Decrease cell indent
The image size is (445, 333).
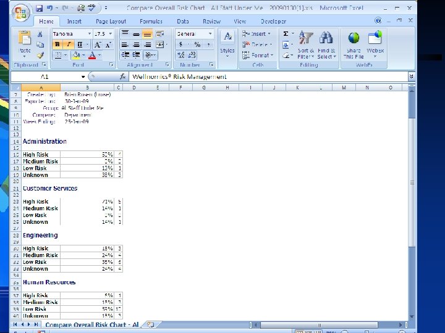coord(125,55)
